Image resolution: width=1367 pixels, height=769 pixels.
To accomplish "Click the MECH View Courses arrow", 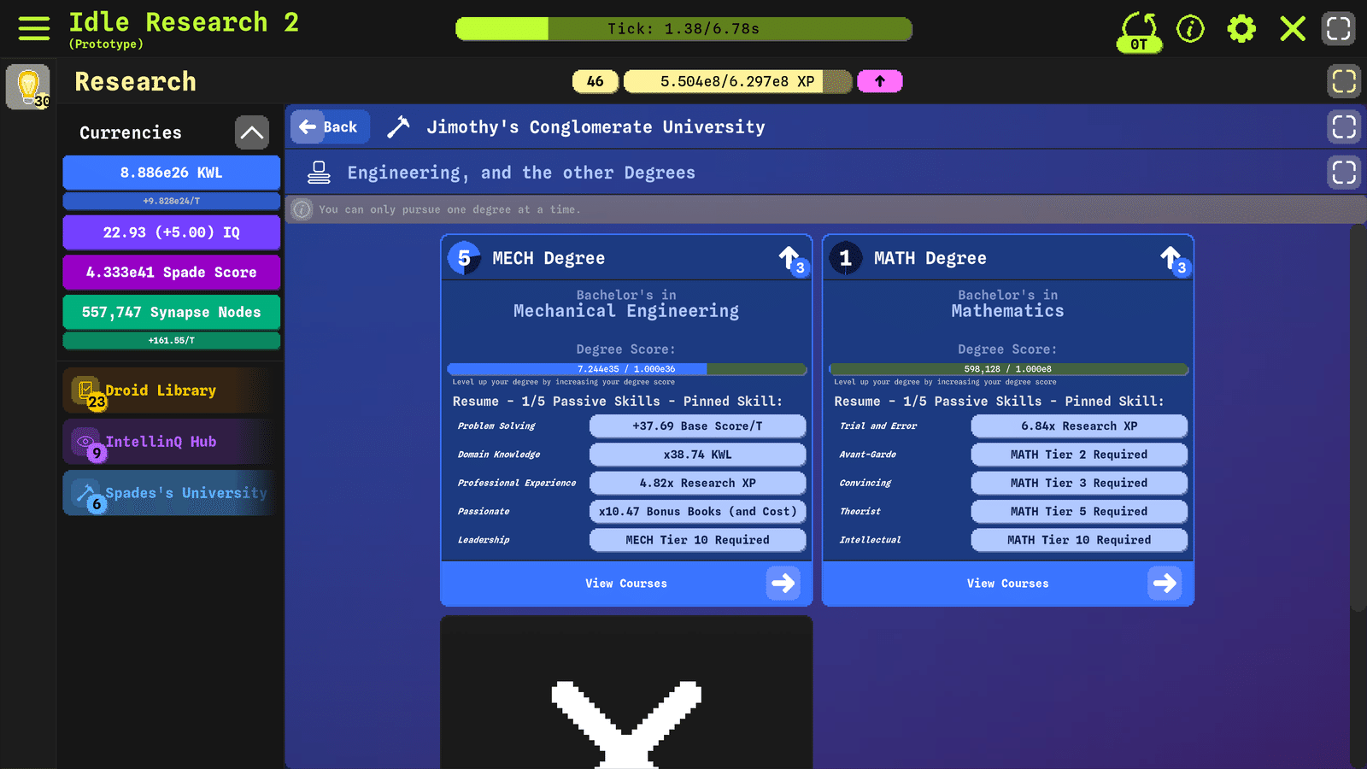I will [783, 584].
